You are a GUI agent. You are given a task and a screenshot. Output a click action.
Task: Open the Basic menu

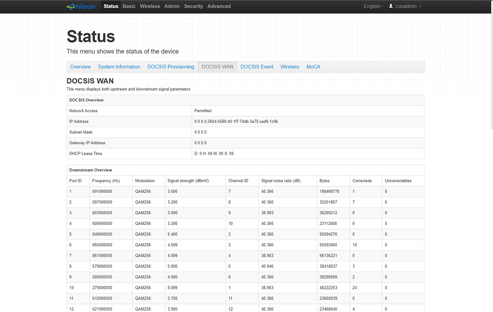point(129,6)
